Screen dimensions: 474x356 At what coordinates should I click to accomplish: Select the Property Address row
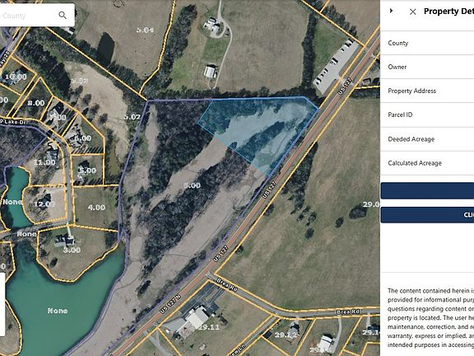(427, 91)
